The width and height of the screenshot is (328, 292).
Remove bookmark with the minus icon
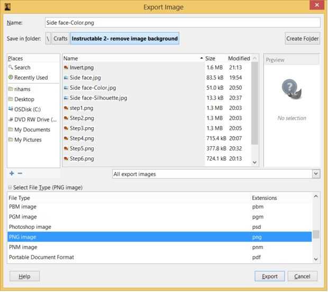[20, 173]
